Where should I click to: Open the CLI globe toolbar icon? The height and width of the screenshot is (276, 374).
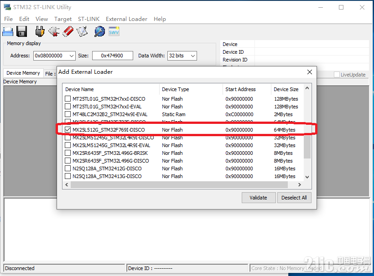99,31
